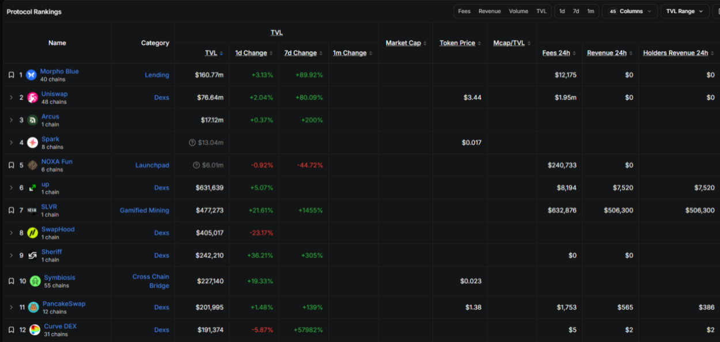The height and width of the screenshot is (342, 720).
Task: Click the NOXA Fun logo icon
Action: [x=32, y=165]
